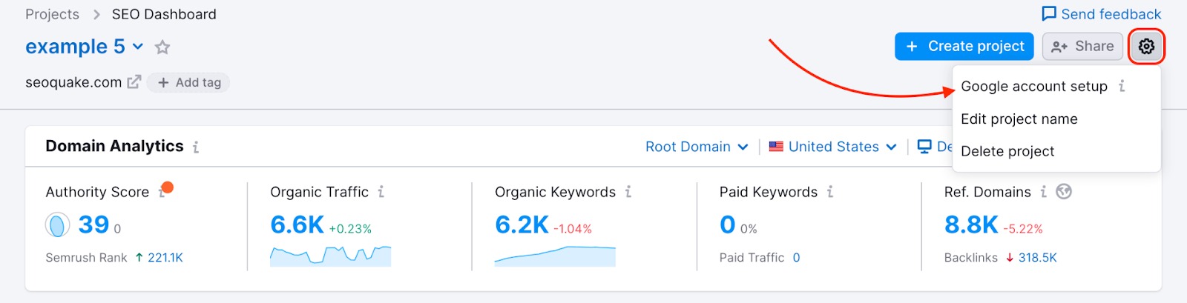Choose Edit project name

(x=1019, y=119)
